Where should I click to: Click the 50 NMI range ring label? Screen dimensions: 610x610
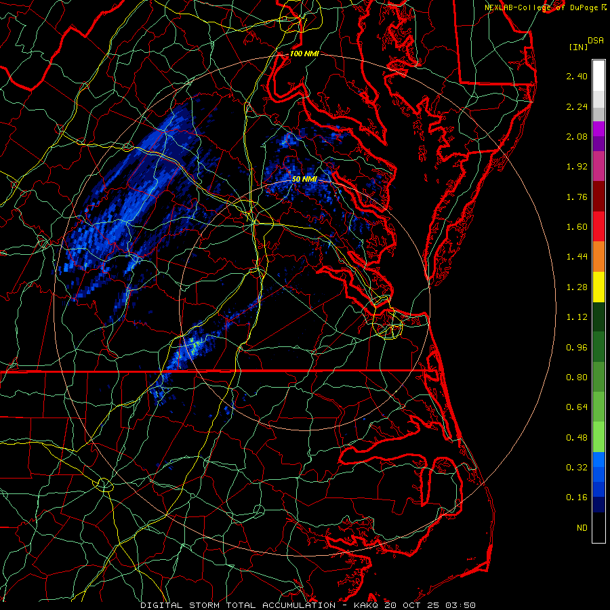[304, 179]
